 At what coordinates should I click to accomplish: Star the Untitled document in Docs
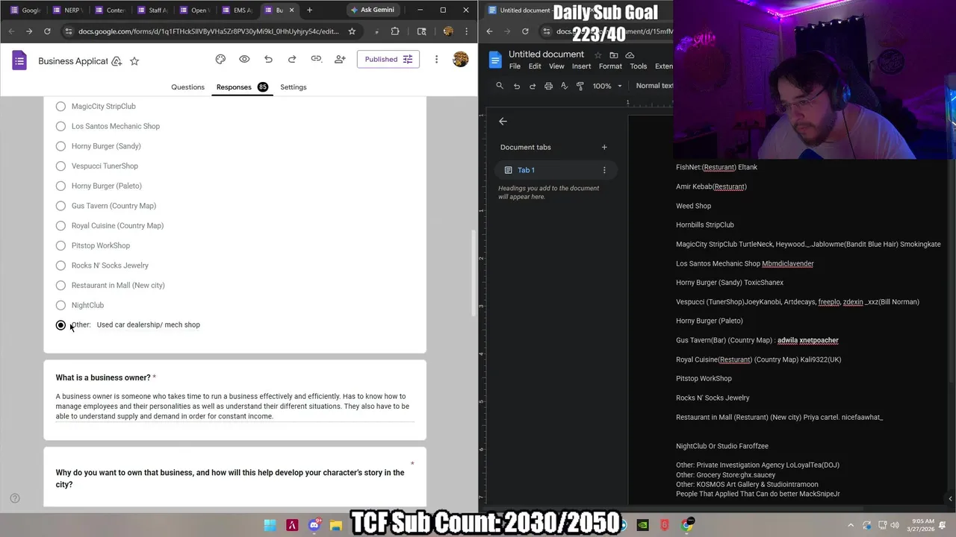597,54
